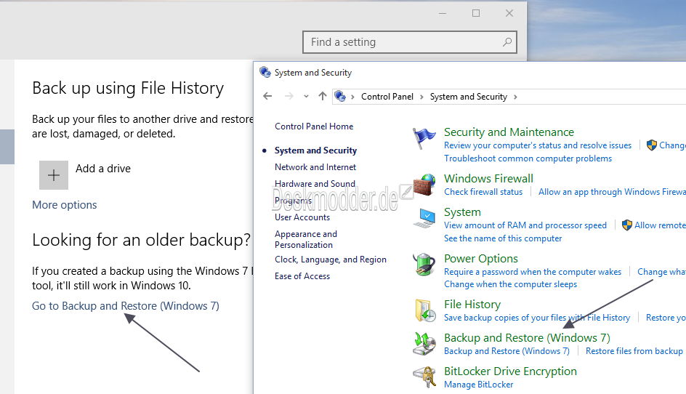The image size is (686, 394).
Task: Click Check firewall status
Action: click(x=483, y=191)
